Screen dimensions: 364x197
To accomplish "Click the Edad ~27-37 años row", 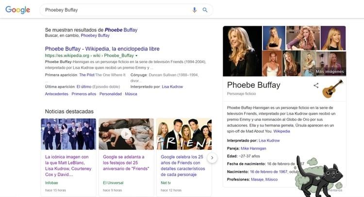I will click(x=243, y=156).
